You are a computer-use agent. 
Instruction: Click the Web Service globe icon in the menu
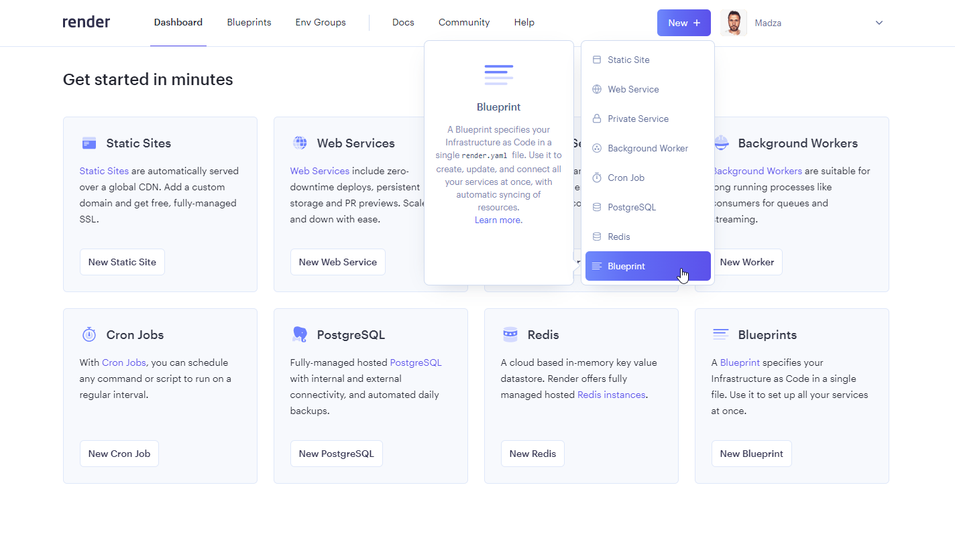point(596,89)
